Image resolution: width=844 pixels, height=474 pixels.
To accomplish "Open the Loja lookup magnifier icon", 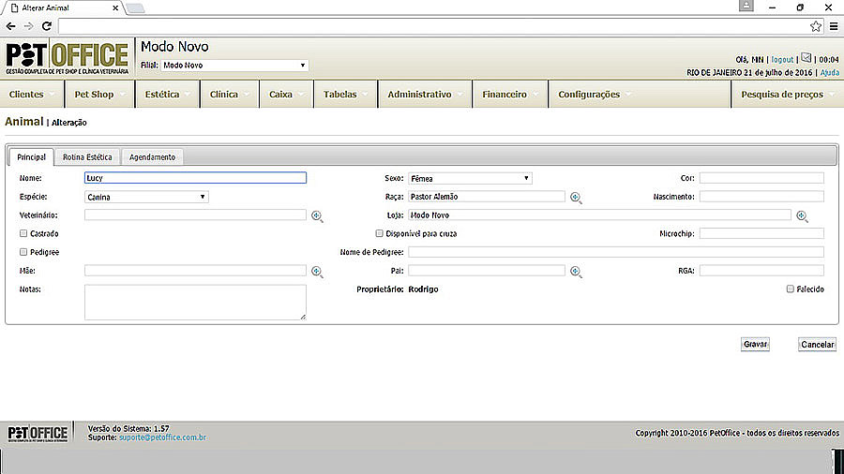I will pos(802,215).
